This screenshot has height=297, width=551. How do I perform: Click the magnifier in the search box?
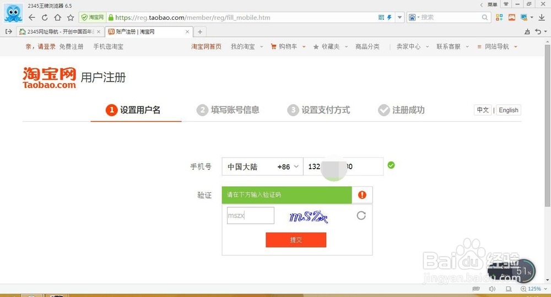[485, 17]
